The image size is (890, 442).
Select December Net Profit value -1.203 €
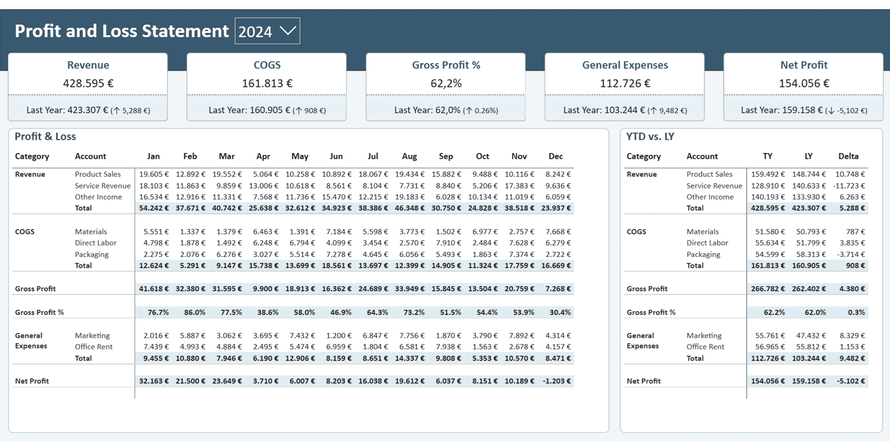(x=556, y=381)
